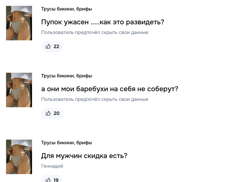The height and width of the screenshot is (182, 244).
Task: Open 'Трусы бикини, брифы' above 'Для мужчин' question
Action: pos(67,142)
